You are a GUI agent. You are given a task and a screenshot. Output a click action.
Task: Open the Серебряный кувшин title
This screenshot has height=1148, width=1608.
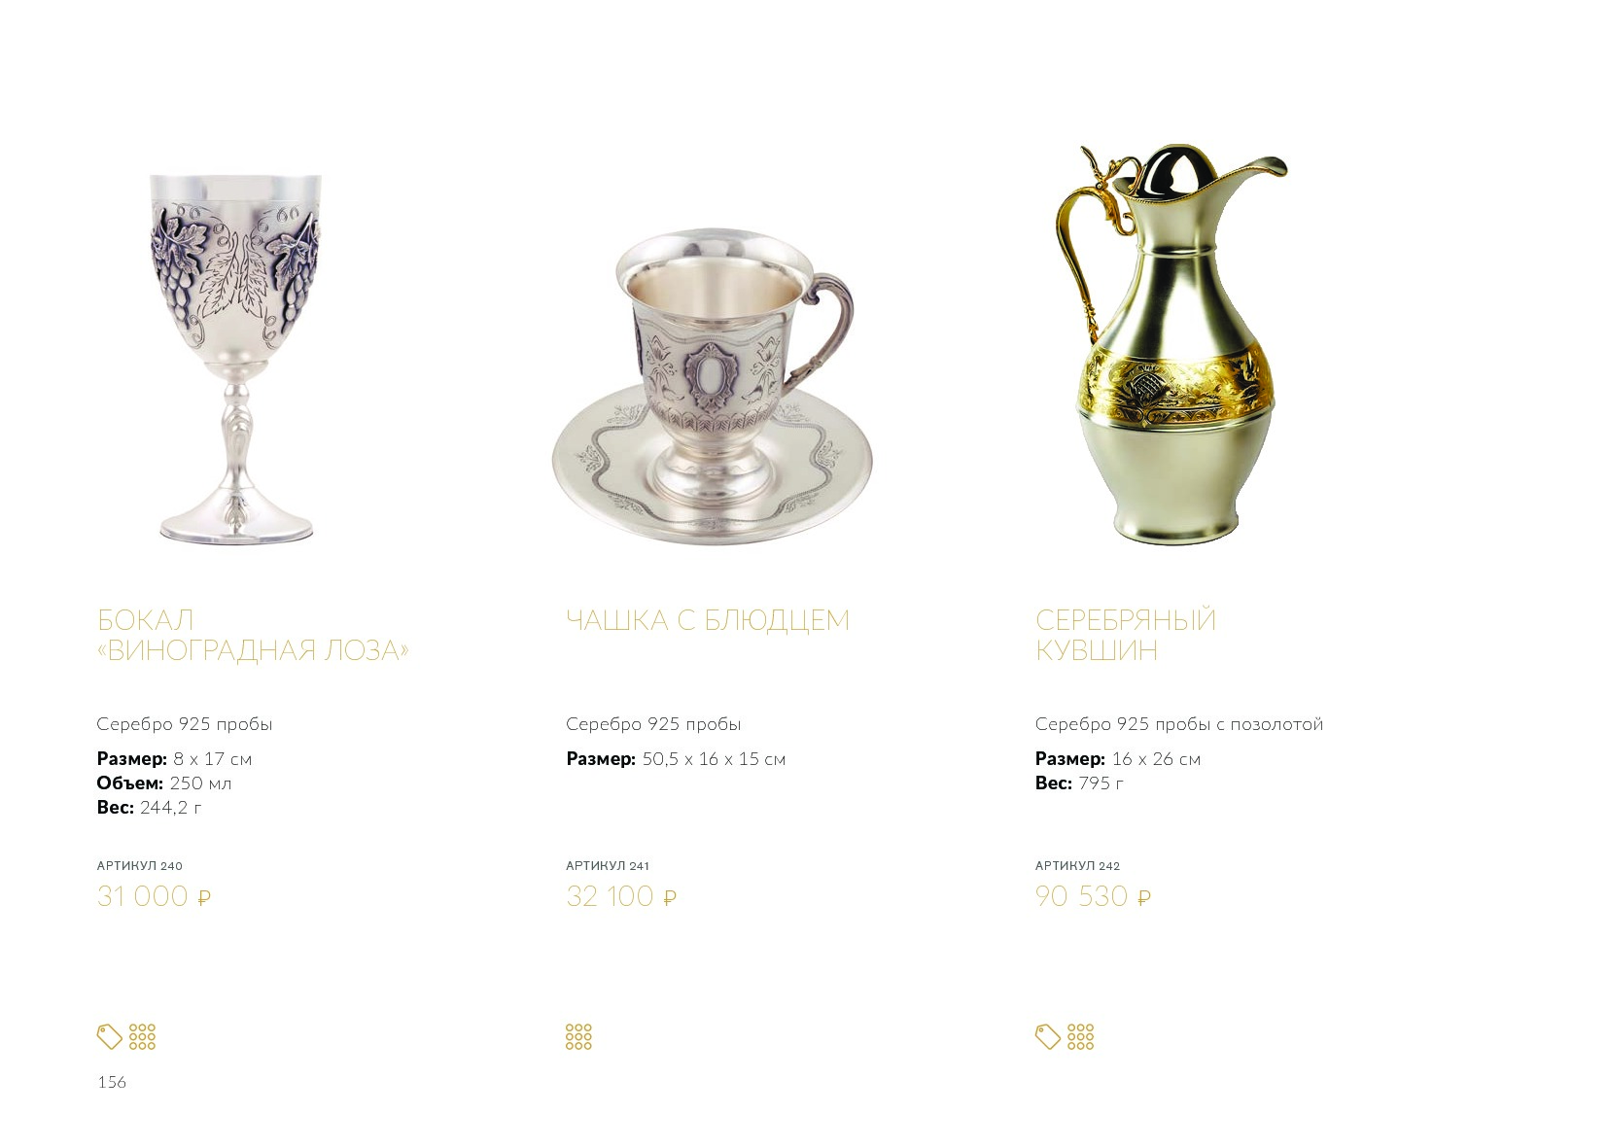pyautogui.click(x=1126, y=635)
